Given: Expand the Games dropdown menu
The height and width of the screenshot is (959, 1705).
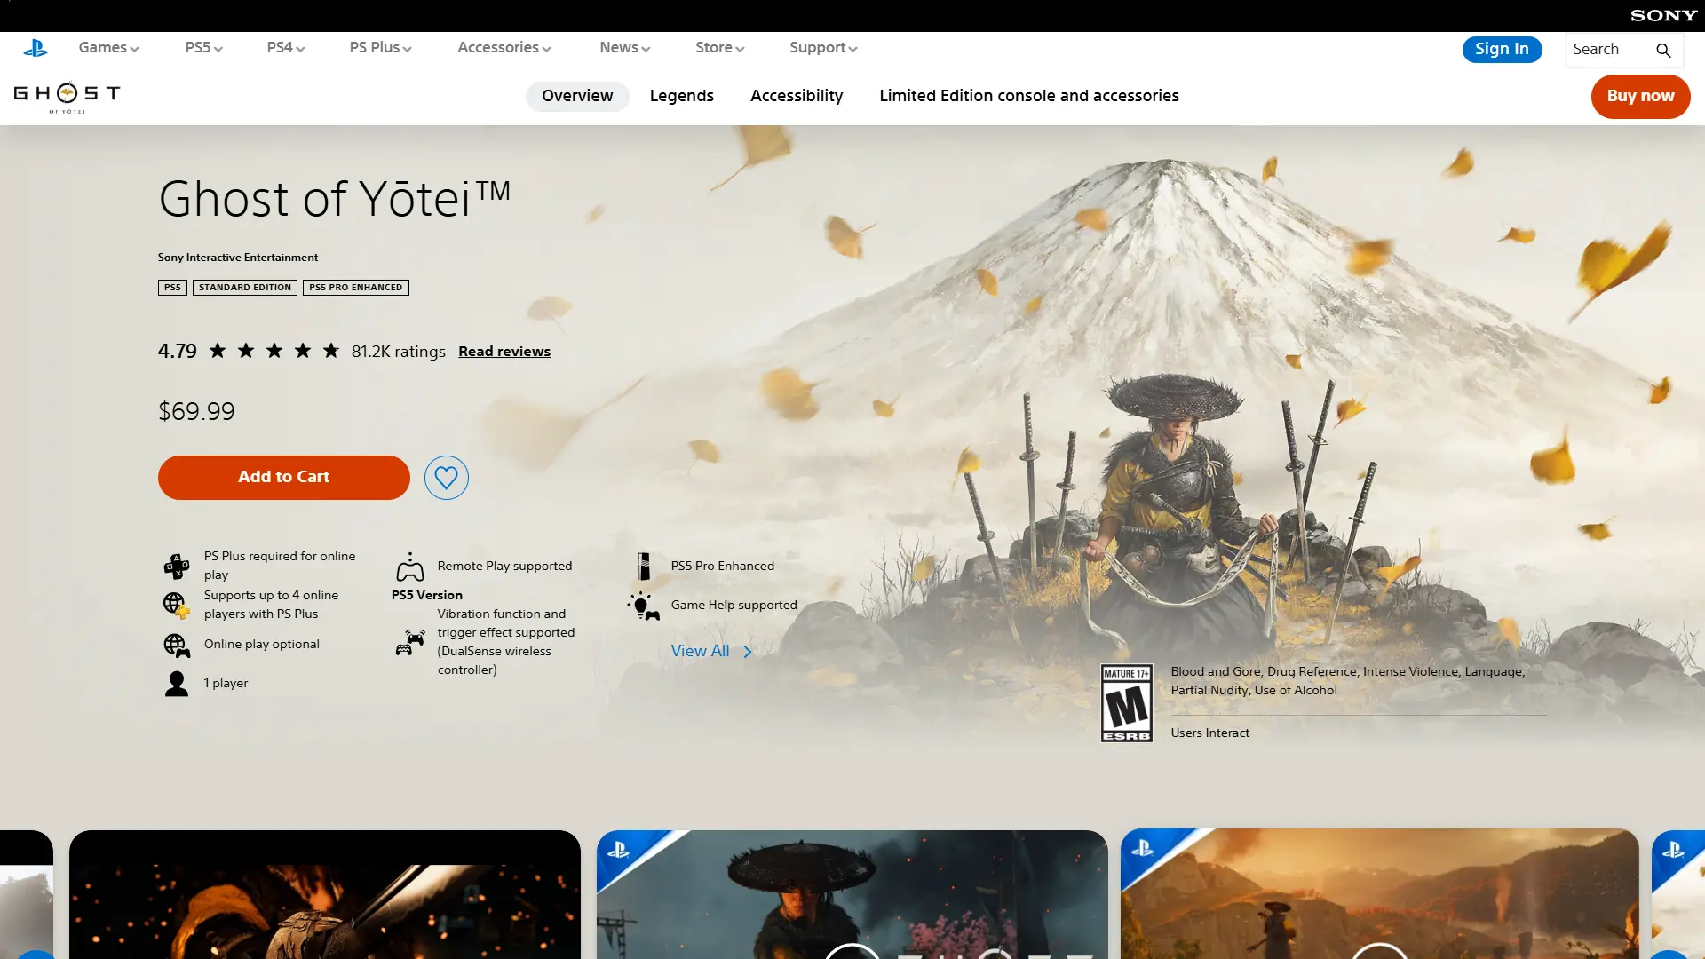Looking at the screenshot, I should pyautogui.click(x=108, y=48).
